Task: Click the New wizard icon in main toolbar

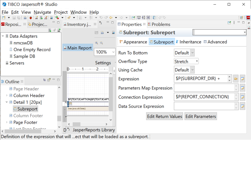Action: [4, 18]
